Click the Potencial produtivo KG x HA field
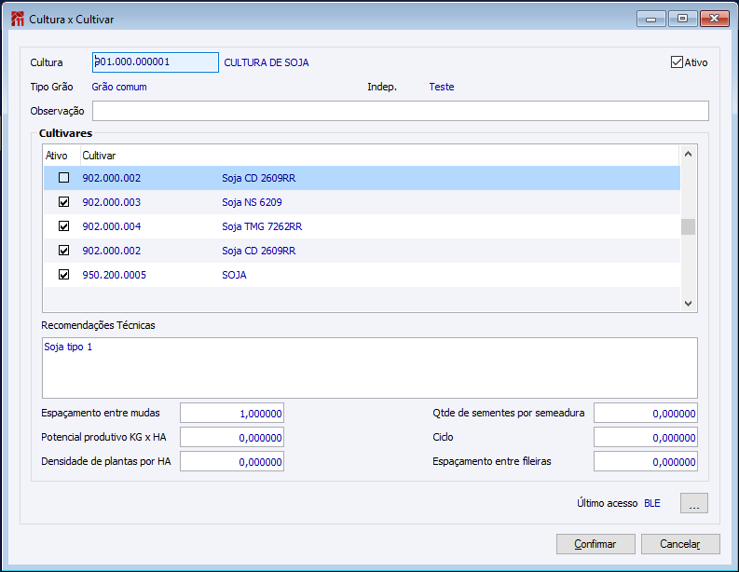 click(232, 438)
